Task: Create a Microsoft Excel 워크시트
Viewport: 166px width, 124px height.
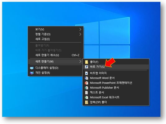Action: coord(116,97)
